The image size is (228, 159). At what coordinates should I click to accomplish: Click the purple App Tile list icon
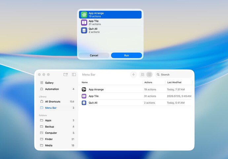(x=84, y=96)
